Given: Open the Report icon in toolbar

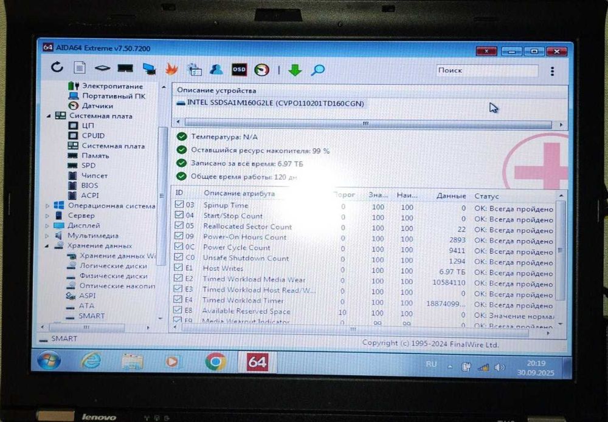Looking at the screenshot, I should coord(80,68).
